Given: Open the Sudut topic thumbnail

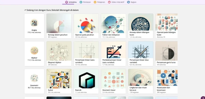Looking at the screenshot, I should point(59,79).
